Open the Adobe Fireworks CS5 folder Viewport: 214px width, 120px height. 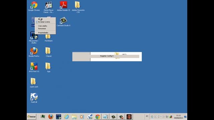(78, 7)
